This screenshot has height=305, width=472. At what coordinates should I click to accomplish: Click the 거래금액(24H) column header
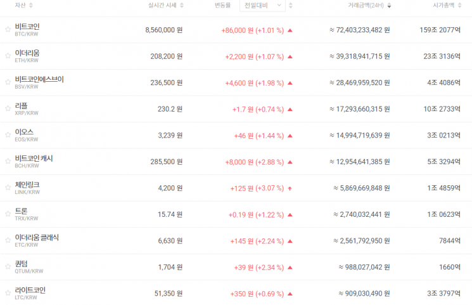click(x=366, y=5)
